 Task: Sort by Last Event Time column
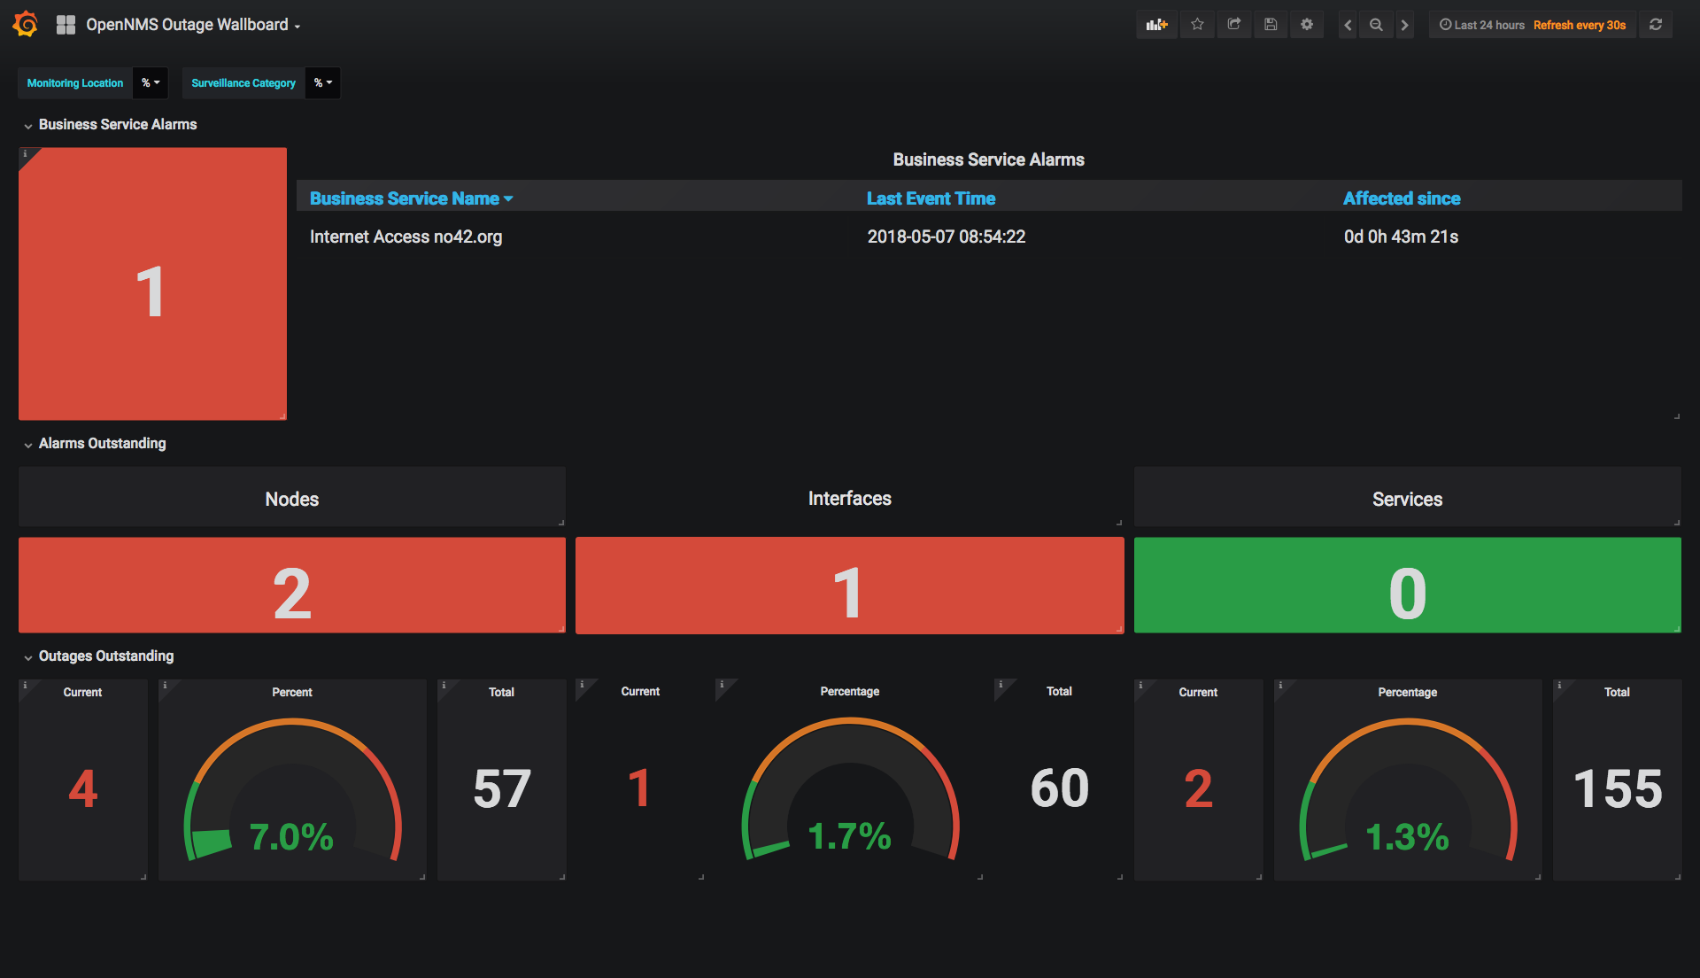pos(931,198)
